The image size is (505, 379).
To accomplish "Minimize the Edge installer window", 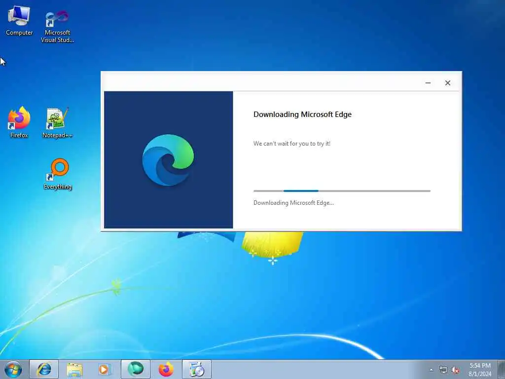I will 428,83.
